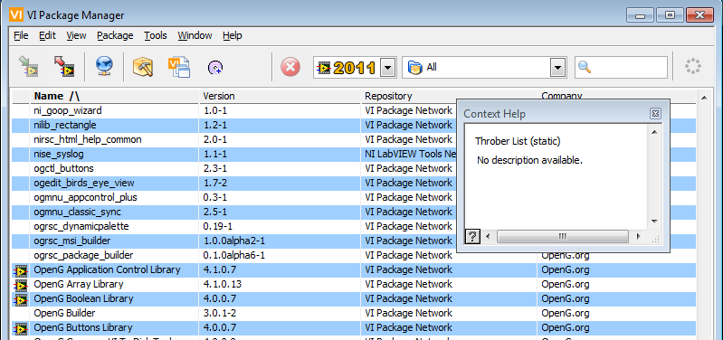This screenshot has width=723, height=340.
Task: Click installed icon of OpenG Application Control Library
Action: pos(20,270)
